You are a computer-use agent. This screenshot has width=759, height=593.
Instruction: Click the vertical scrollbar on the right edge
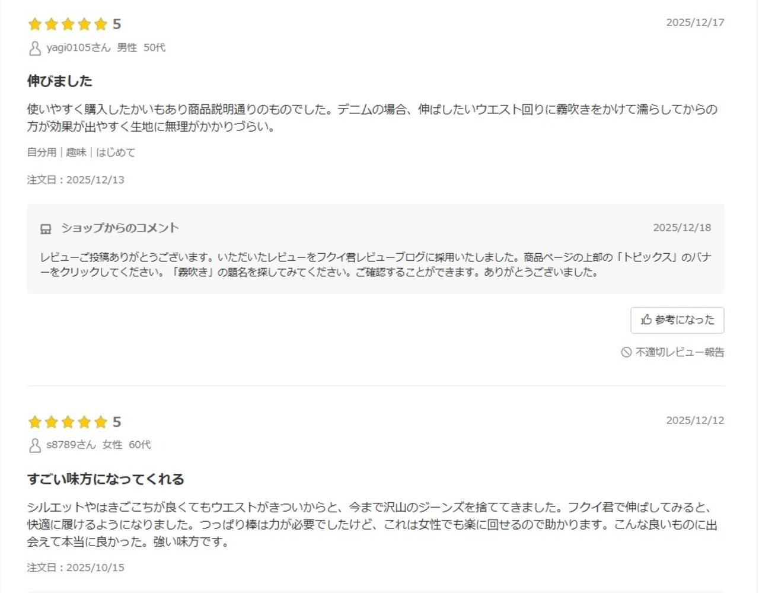coord(757,296)
